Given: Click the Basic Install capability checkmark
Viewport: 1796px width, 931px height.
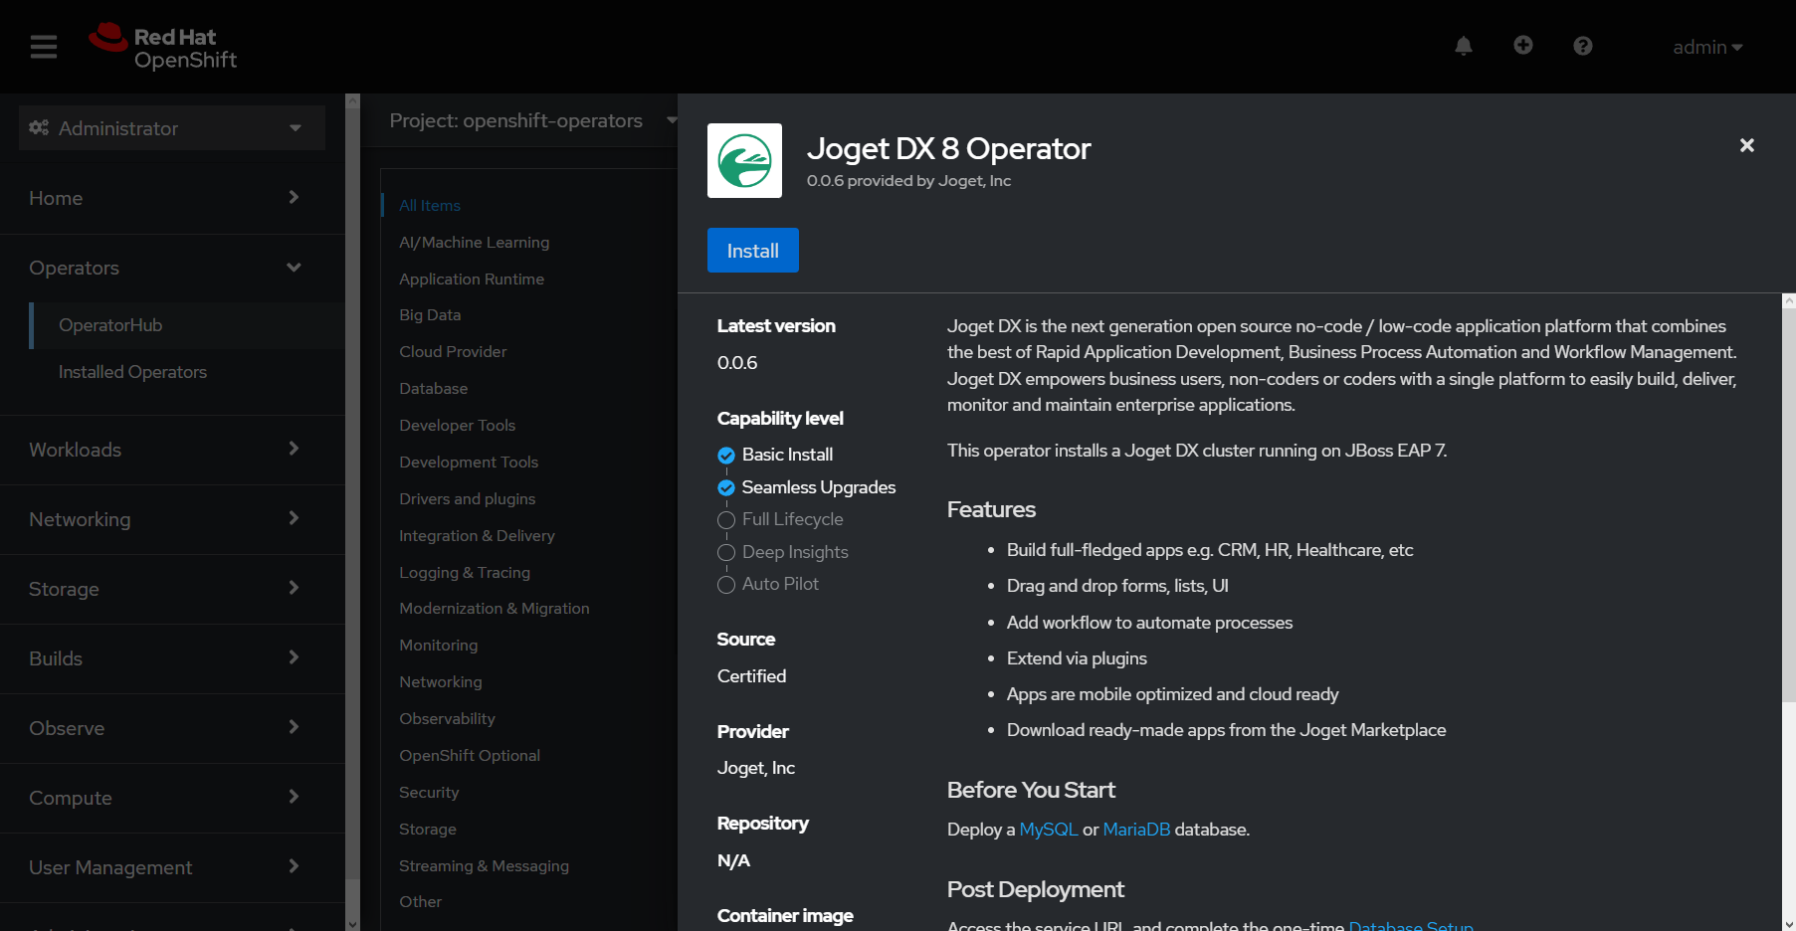Looking at the screenshot, I should pos(726,456).
